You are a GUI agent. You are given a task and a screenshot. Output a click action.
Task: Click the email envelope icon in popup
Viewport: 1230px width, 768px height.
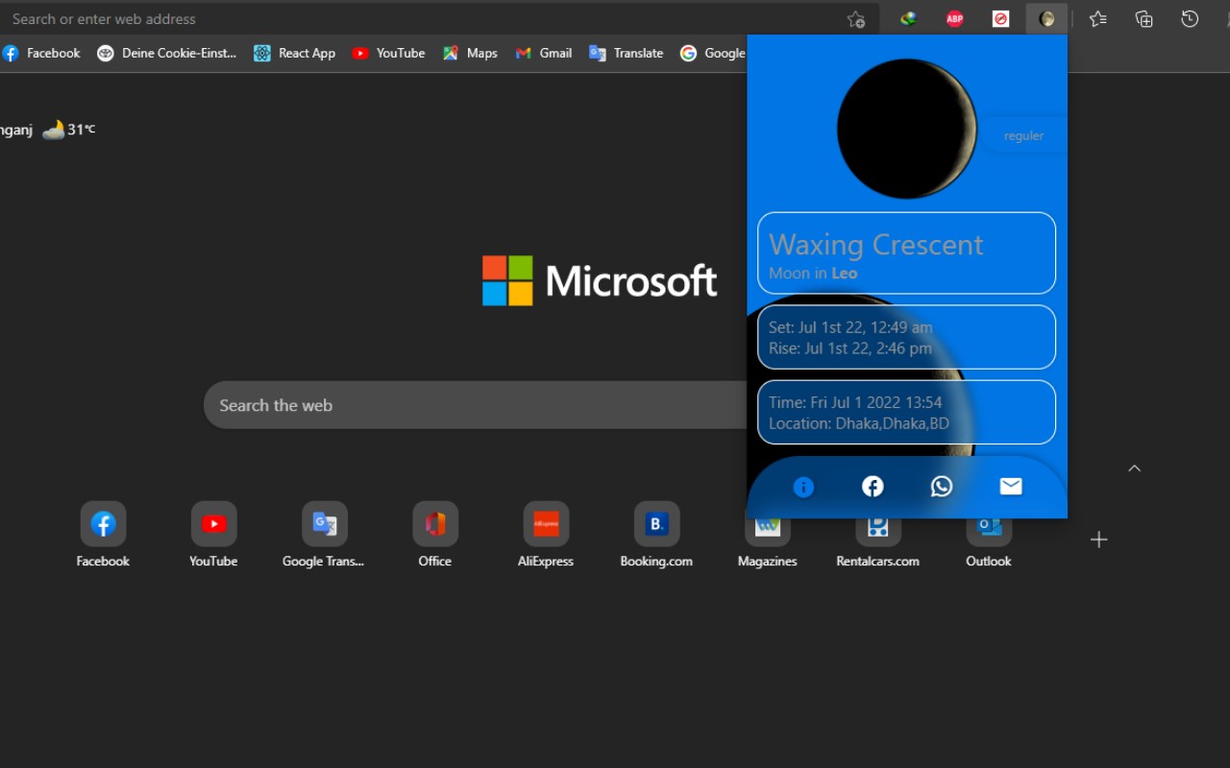coord(1011,487)
